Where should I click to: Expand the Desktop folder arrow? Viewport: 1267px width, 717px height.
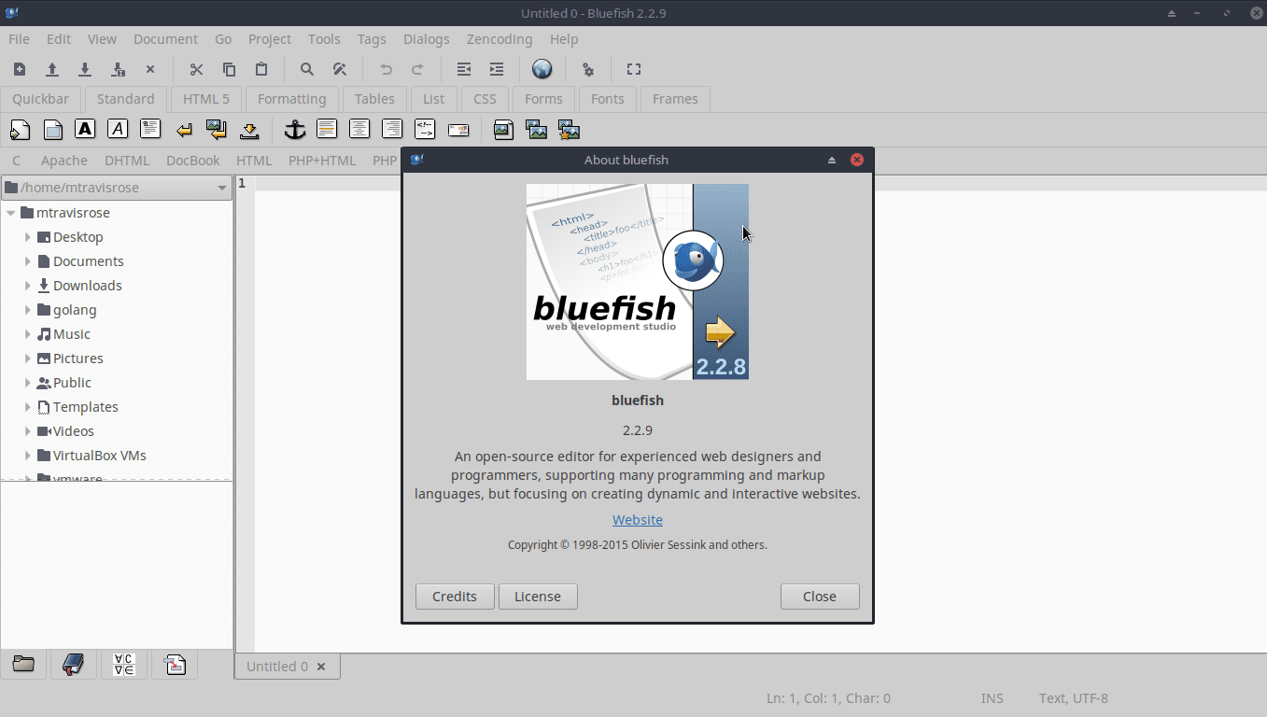click(x=28, y=237)
